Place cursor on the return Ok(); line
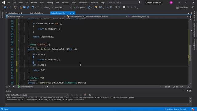The image size is (197, 111). click(x=40, y=70)
